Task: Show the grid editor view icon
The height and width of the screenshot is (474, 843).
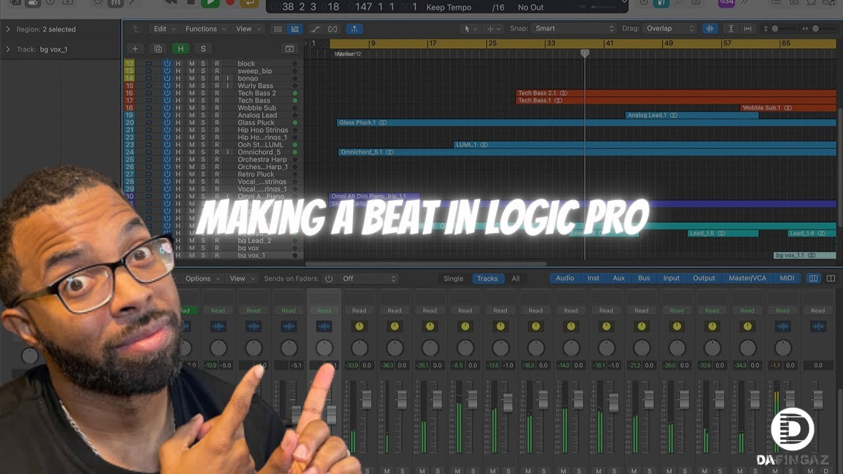Action: click(x=278, y=29)
